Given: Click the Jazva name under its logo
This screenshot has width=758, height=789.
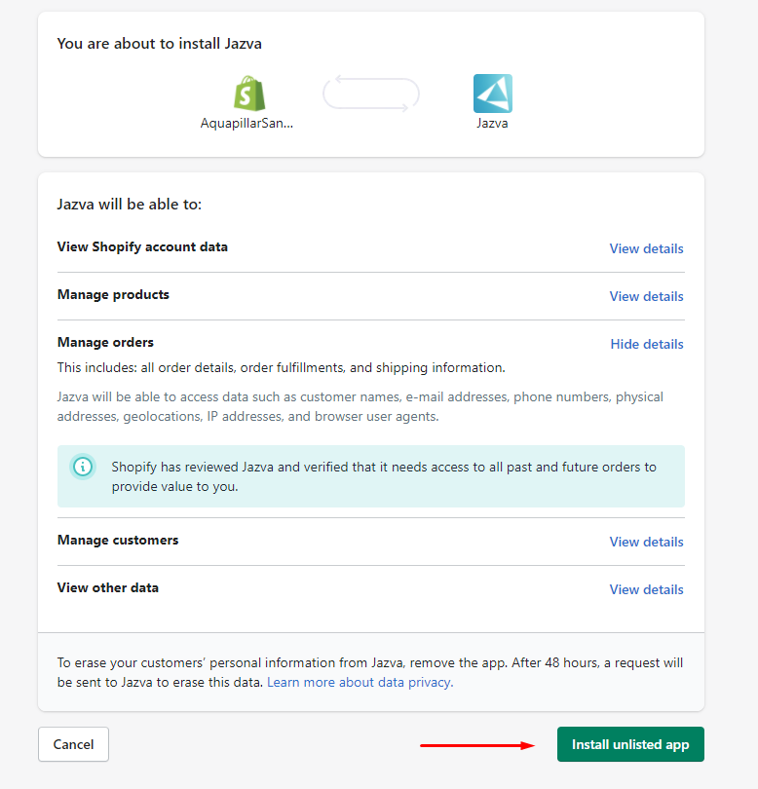Looking at the screenshot, I should (x=492, y=124).
